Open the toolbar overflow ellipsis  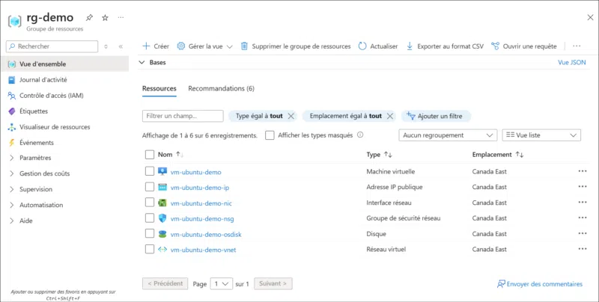(x=577, y=46)
